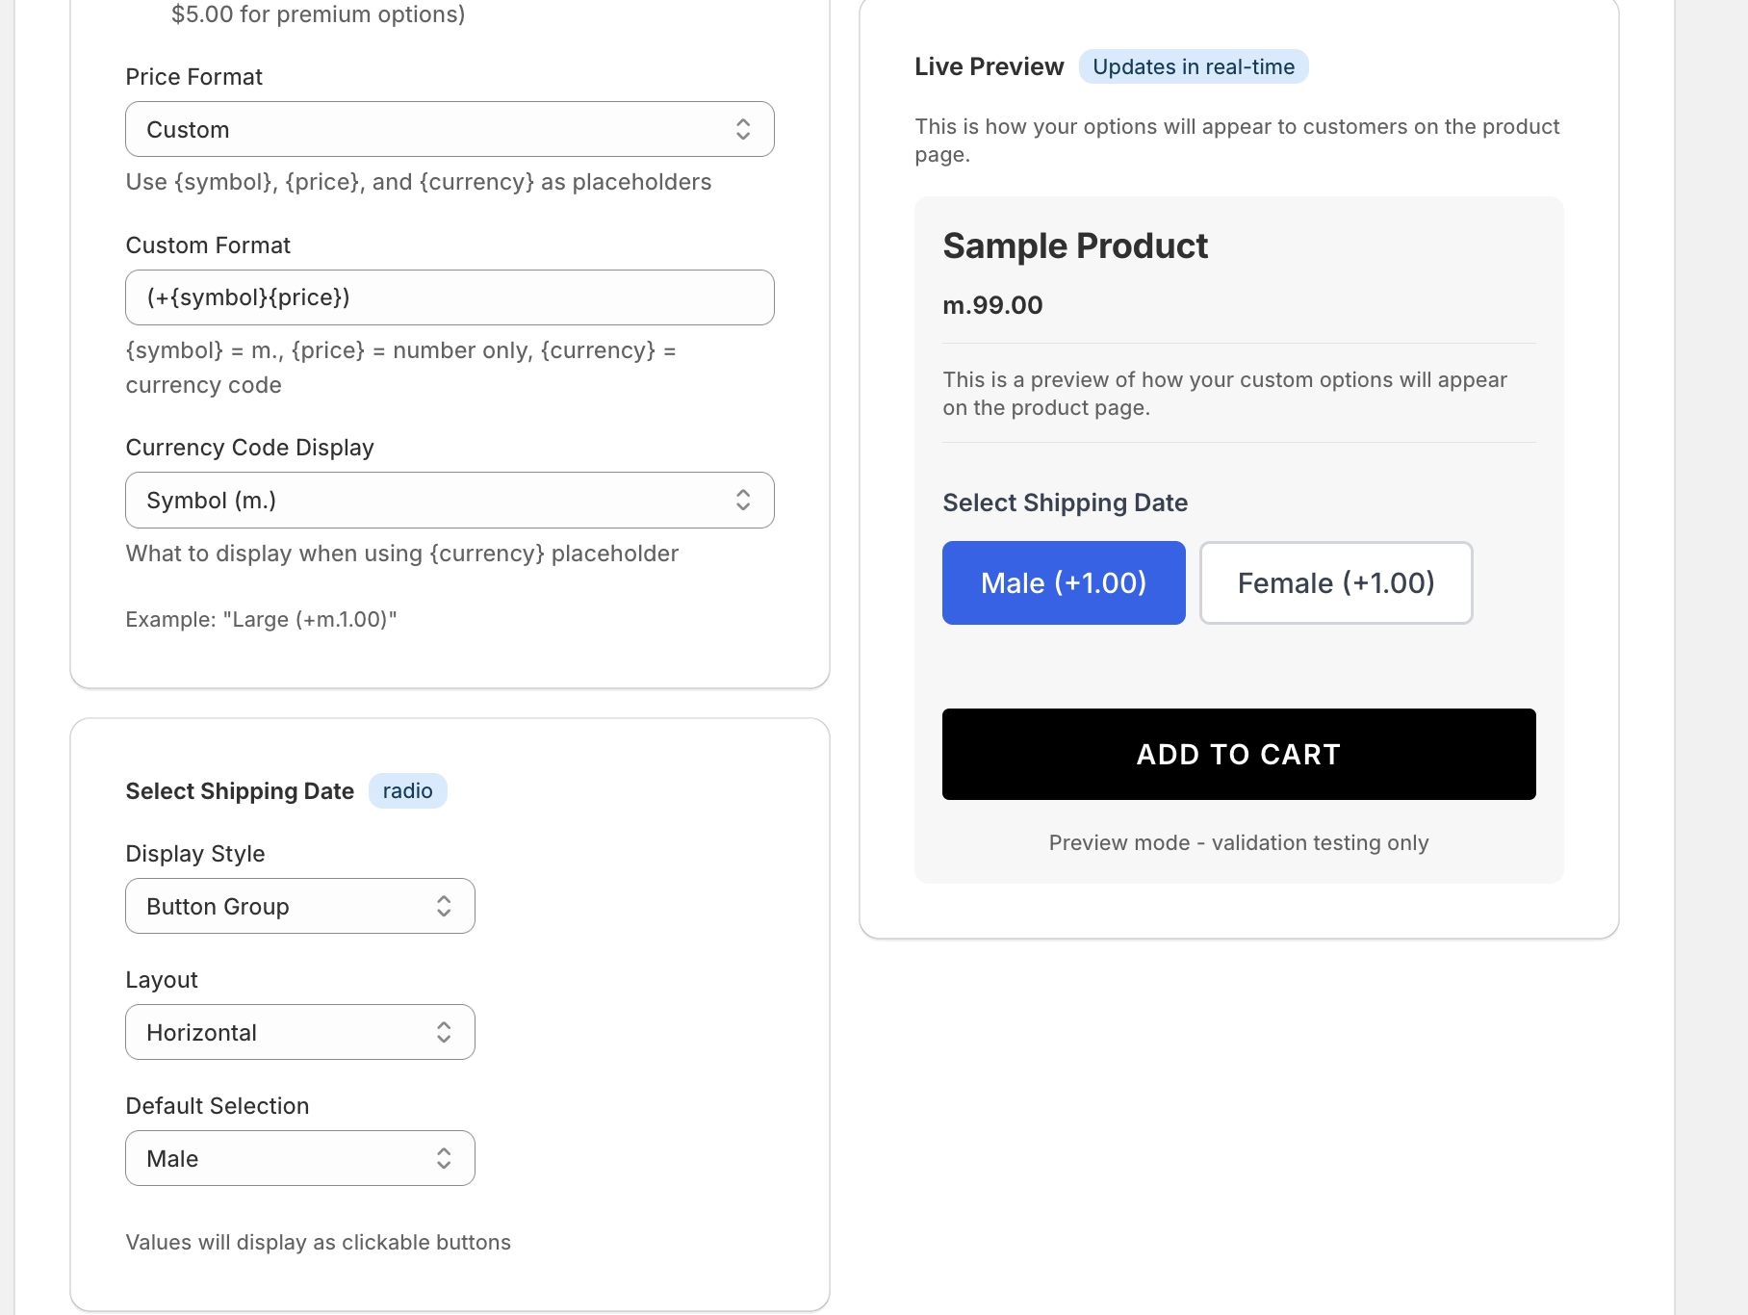Click the Live Preview heading

989,66
